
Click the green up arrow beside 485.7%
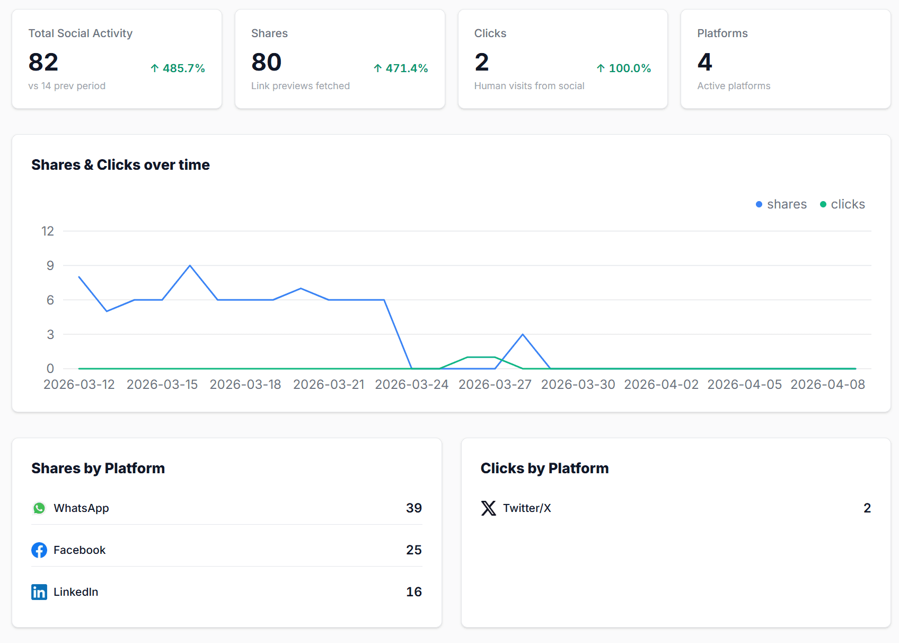154,68
